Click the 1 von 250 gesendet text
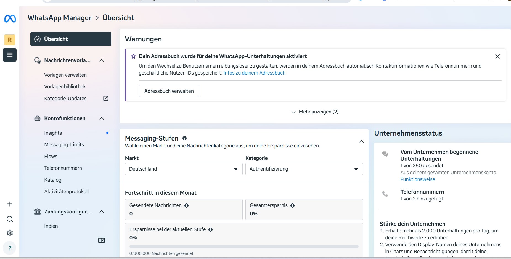This screenshot has width=511, height=259. pyautogui.click(x=422, y=166)
